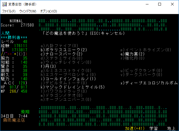Open the ファイル(F) menu
The height and width of the screenshot is (131, 179).
[9, 11]
